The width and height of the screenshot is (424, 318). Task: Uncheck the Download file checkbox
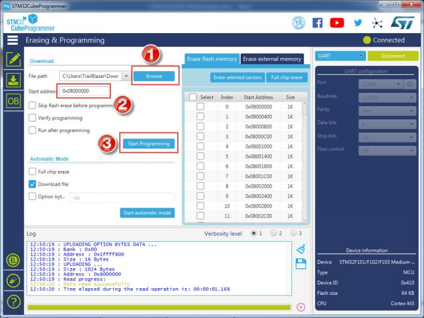[33, 184]
